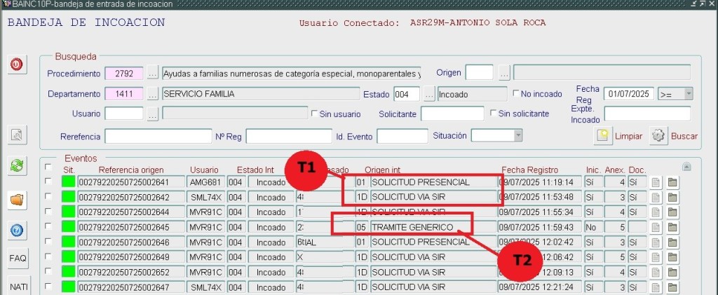This screenshot has height=295, width=718.
Task: Click the red power exit icon
Action: [x=18, y=65]
